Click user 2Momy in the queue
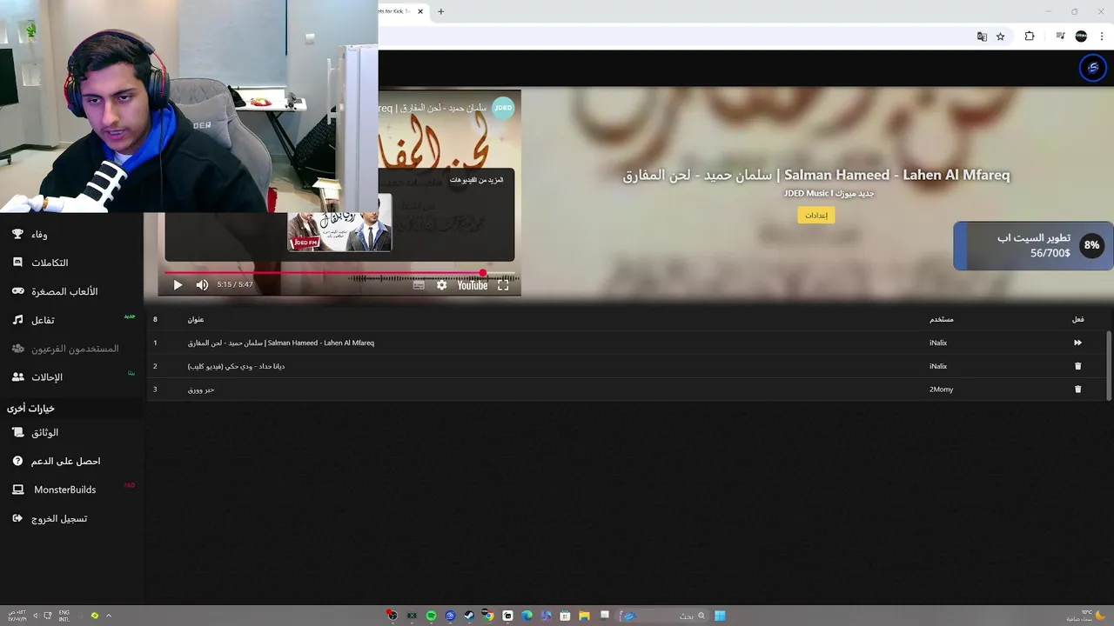Viewport: 1114px width, 626px height. click(941, 390)
